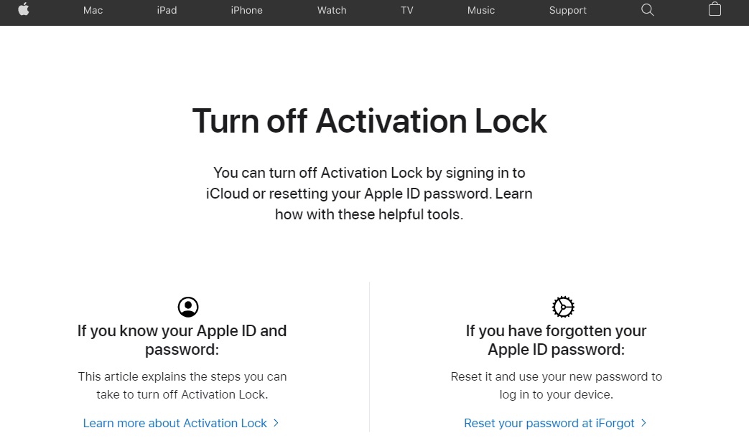Open the search magnifier icon
Viewport: 749px width, 443px height.
click(x=647, y=10)
